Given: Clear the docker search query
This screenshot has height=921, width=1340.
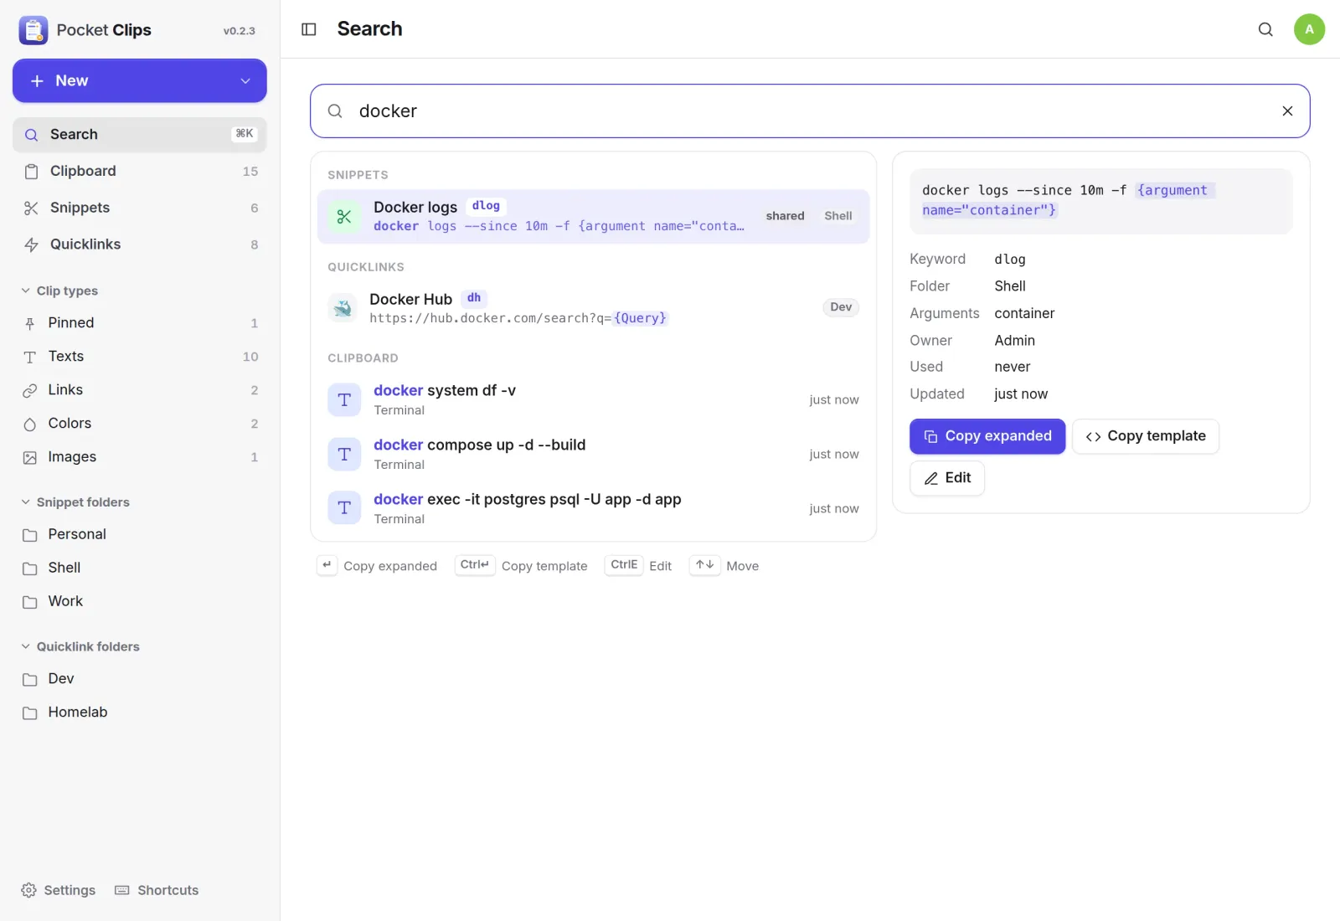Looking at the screenshot, I should pos(1287,111).
